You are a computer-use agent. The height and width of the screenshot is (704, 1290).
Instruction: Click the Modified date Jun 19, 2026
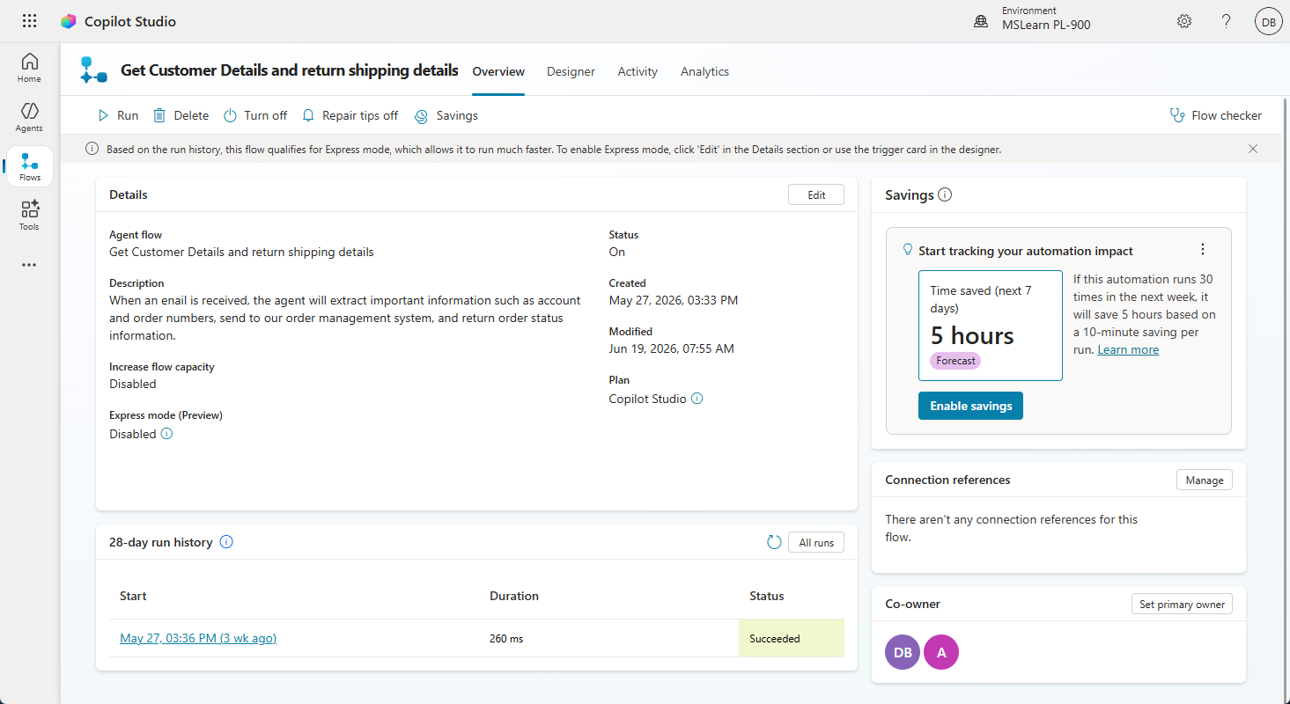pos(672,348)
